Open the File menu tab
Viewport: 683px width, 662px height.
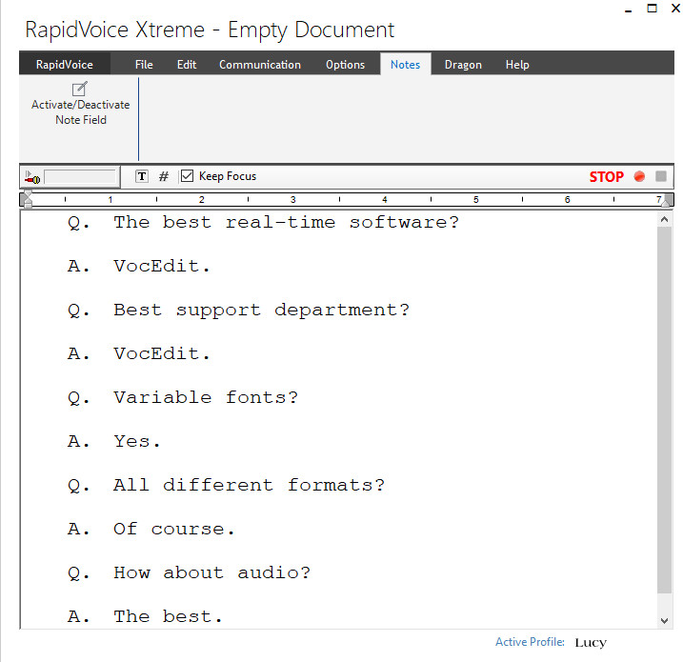coord(144,65)
